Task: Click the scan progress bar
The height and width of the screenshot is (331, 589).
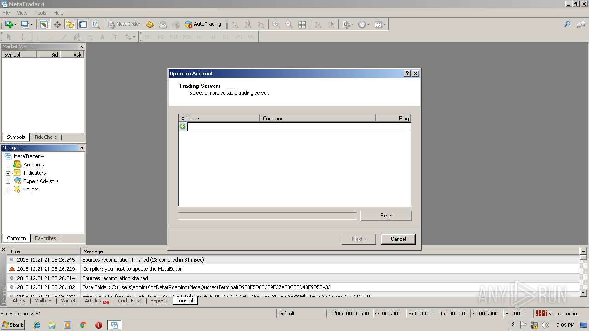Action: 267,216
